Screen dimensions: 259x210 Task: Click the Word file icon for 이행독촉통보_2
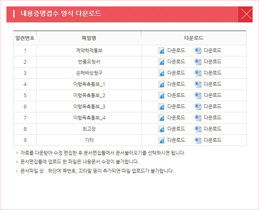(x=198, y=96)
